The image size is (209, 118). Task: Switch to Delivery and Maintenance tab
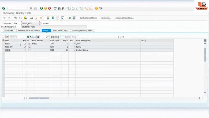tap(29, 30)
